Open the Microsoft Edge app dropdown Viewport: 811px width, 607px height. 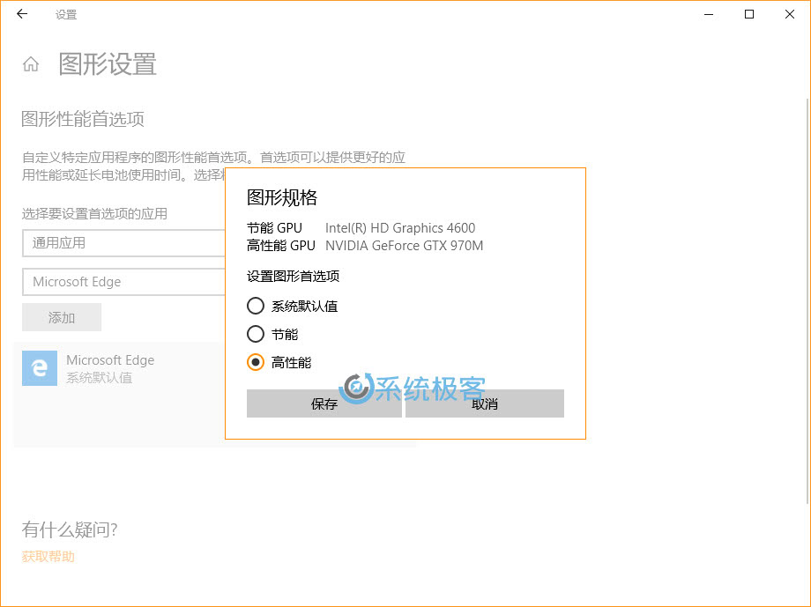coord(124,282)
